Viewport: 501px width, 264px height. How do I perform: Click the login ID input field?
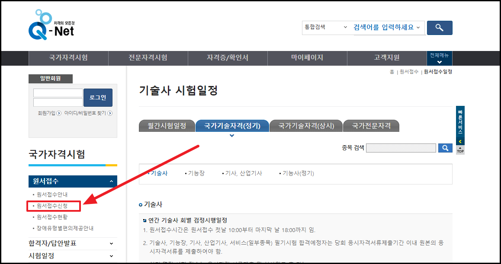tap(58, 92)
